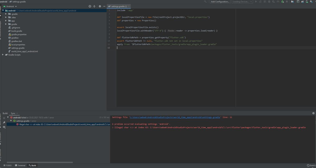Click the 'Illegal char' message in build output
This screenshot has width=316, height=168.
tap(209, 127)
